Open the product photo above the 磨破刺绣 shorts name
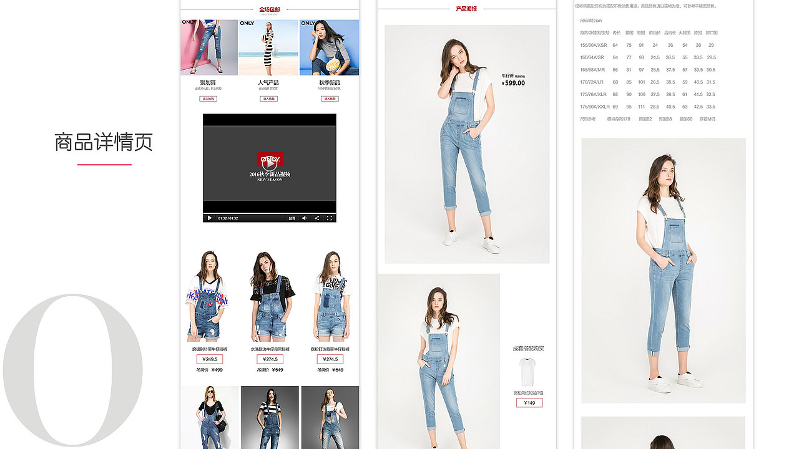This screenshot has width=799, height=449. tap(207, 296)
